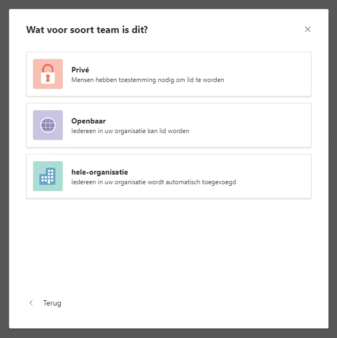
Task: Select the Privé team type title
Action: pos(80,70)
